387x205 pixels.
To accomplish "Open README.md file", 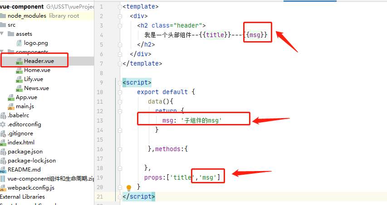I will [24, 170].
